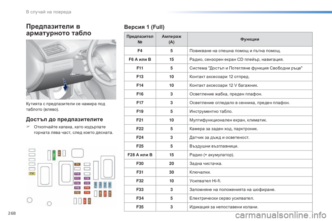The width and height of the screenshot is (332, 221).
Task: Click the 'В случай на повреда' page header
Action: pyautogui.click(x=48, y=12)
